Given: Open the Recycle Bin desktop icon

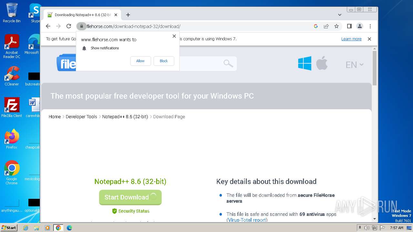Looking at the screenshot, I should tap(12, 13).
